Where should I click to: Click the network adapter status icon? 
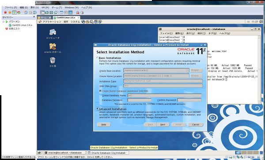pyautogui.click(x=238, y=157)
